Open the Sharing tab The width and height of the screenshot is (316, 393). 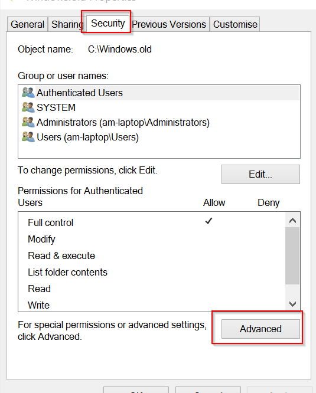coord(67,25)
